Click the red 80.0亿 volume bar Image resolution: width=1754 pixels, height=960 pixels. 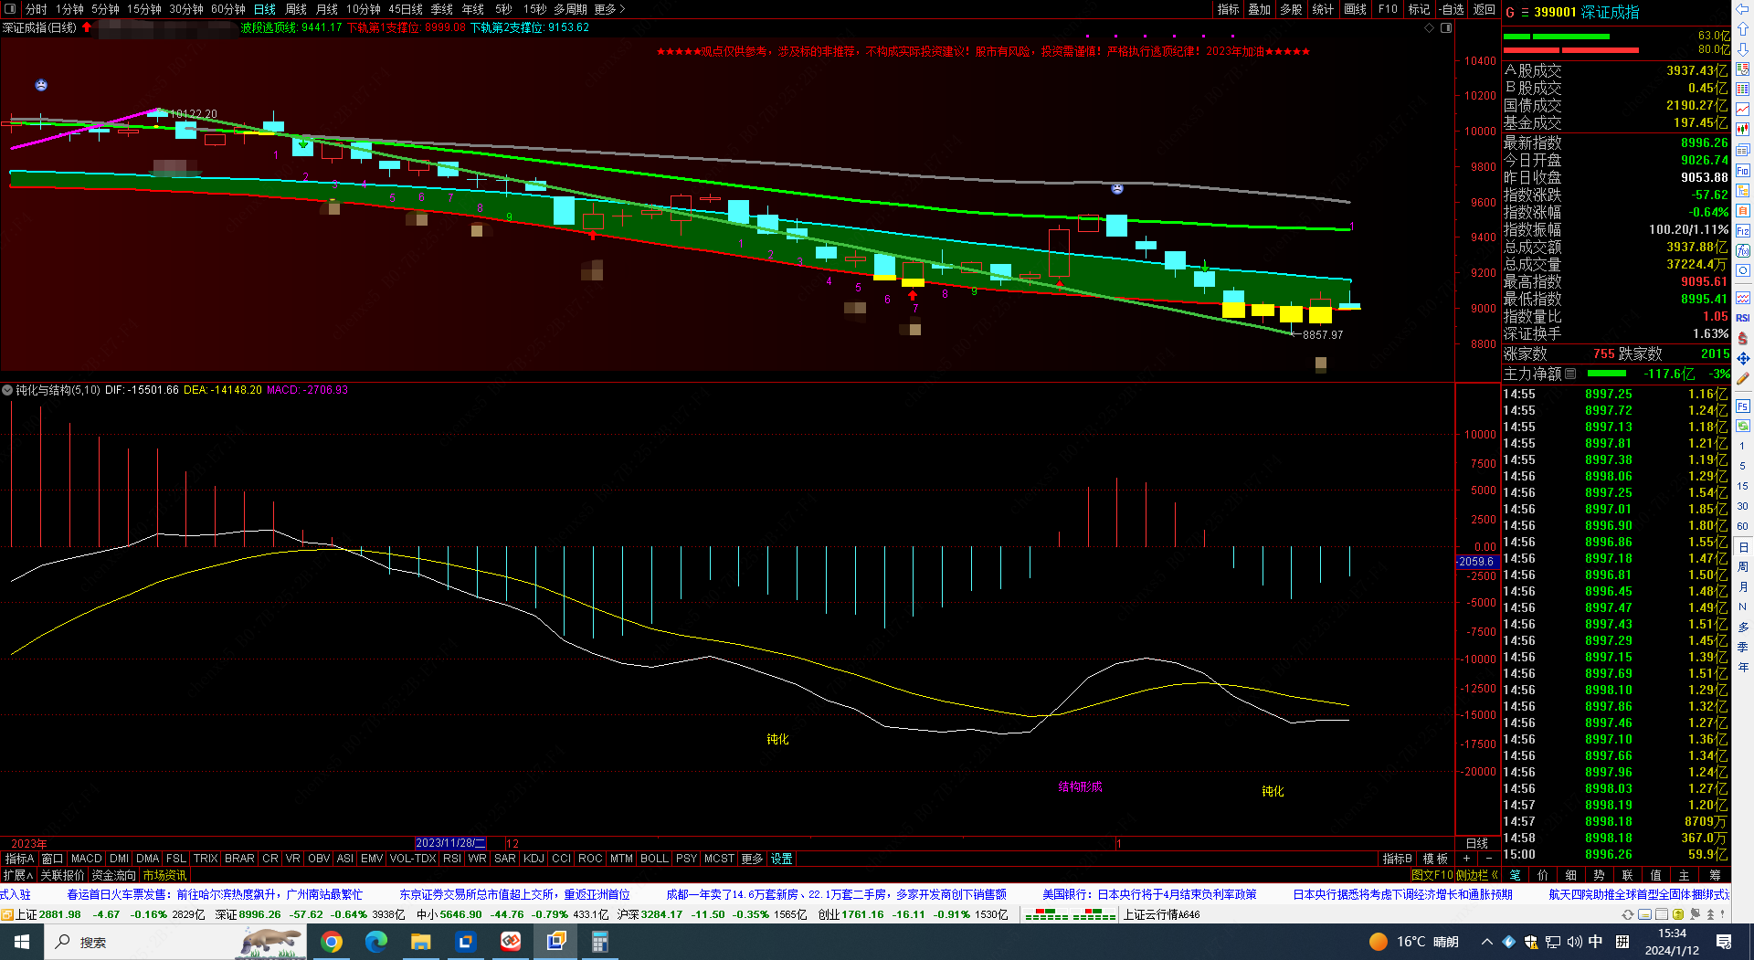point(1570,50)
